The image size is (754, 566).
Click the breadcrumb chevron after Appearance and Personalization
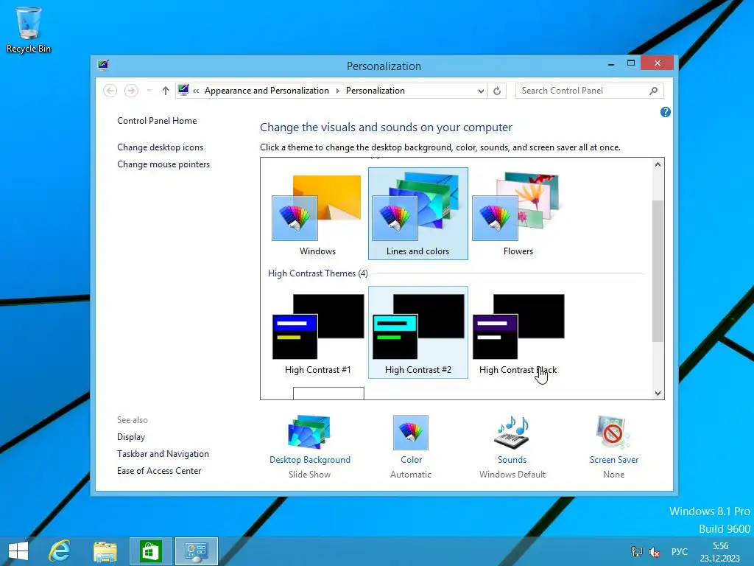coord(337,91)
